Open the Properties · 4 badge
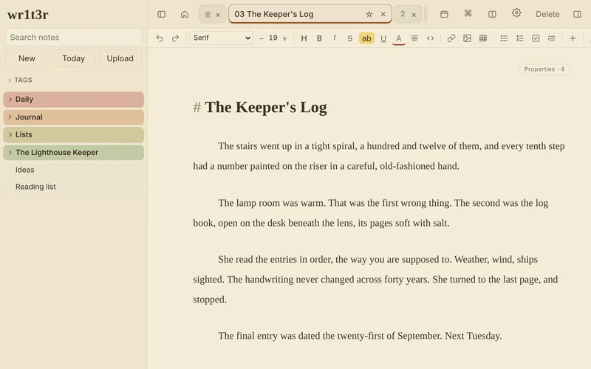 click(x=544, y=69)
